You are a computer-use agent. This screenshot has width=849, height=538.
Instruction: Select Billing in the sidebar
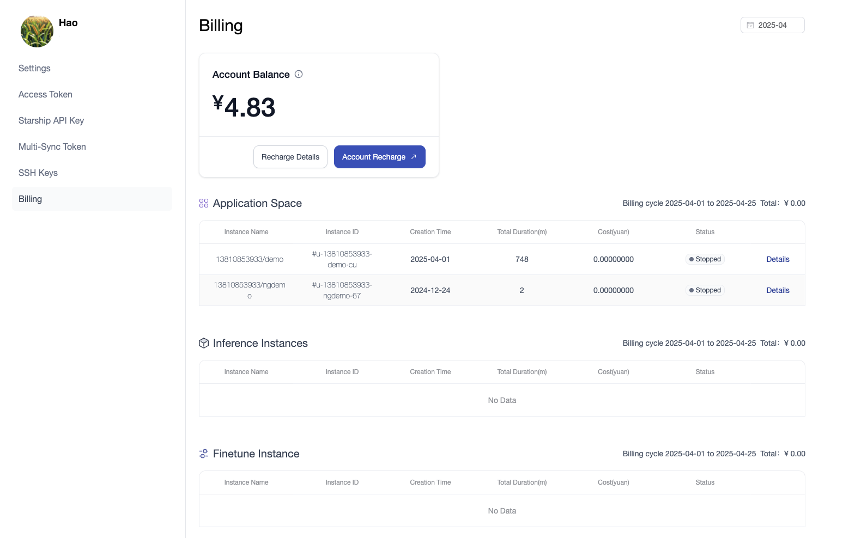pyautogui.click(x=31, y=199)
